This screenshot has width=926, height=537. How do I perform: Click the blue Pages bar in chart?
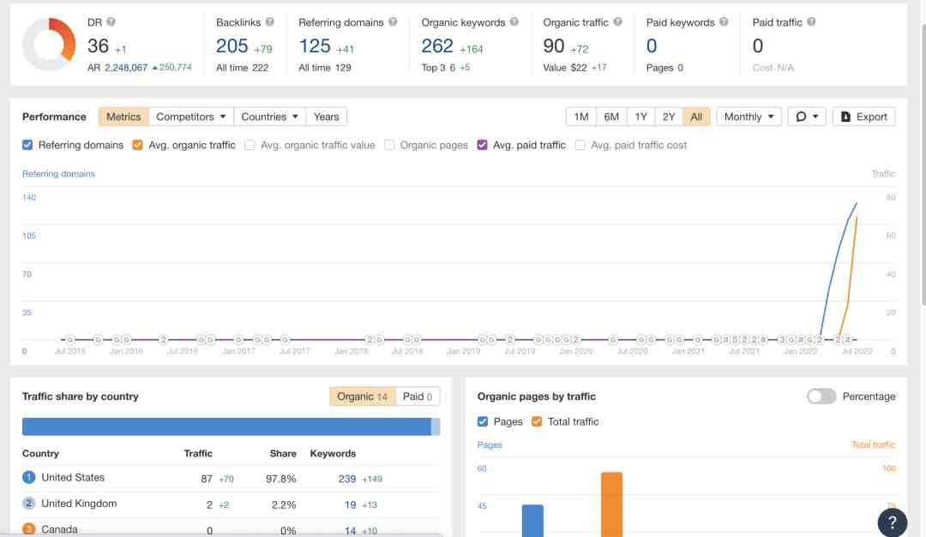[532, 521]
